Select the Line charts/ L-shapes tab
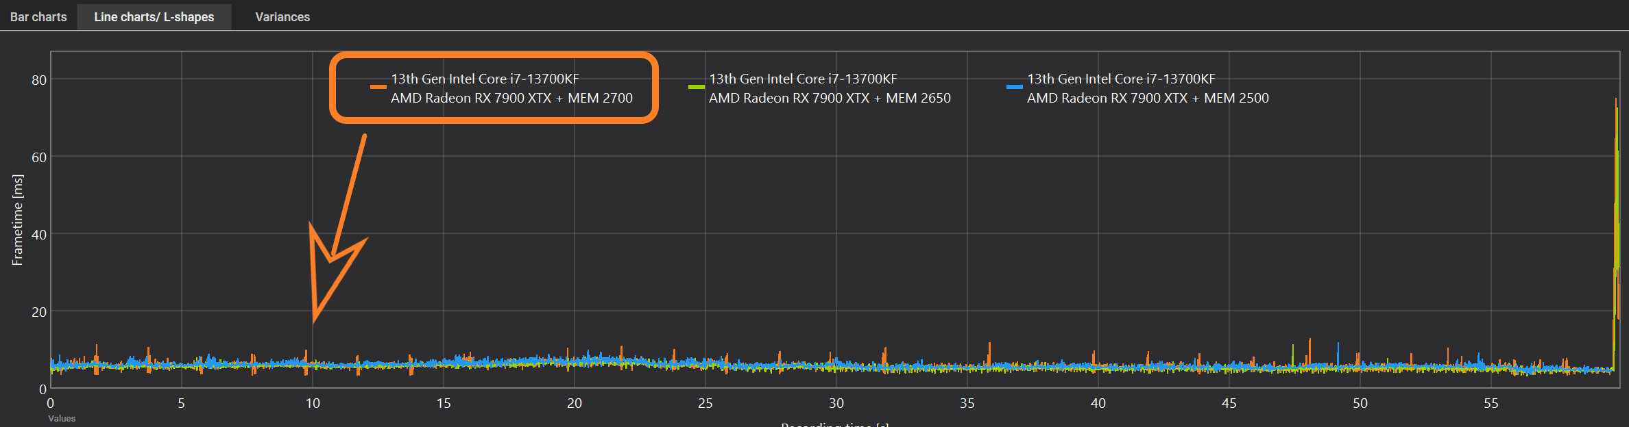 pos(154,17)
